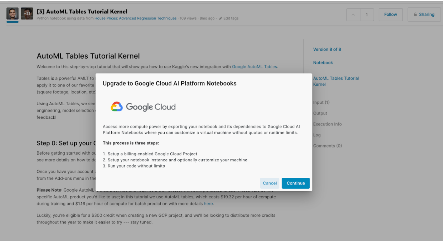Click step 2 'Setup your notebook instance' text
The height and width of the screenshot is (241, 443).
click(x=177, y=160)
